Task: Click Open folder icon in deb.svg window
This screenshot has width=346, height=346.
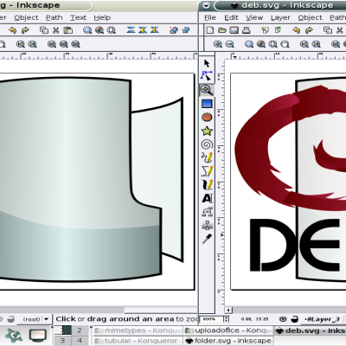Action: pyautogui.click(x=222, y=30)
